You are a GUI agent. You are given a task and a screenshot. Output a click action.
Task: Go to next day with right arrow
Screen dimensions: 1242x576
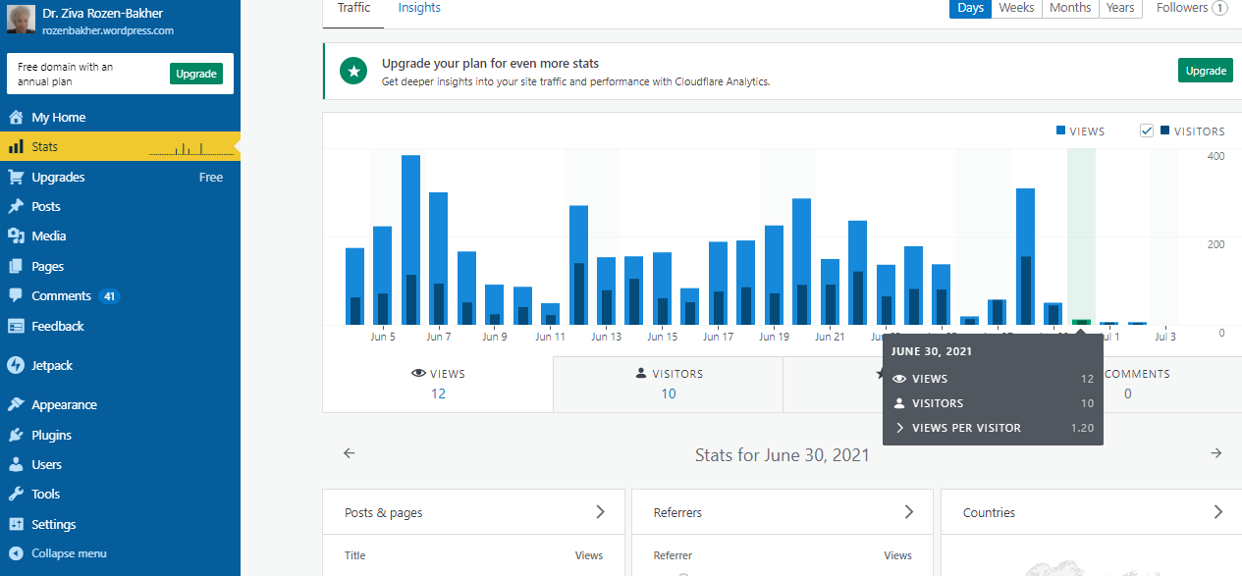pos(1216,453)
